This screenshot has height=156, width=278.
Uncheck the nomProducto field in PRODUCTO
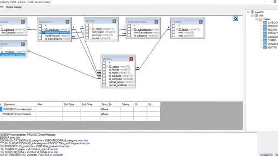40,32
